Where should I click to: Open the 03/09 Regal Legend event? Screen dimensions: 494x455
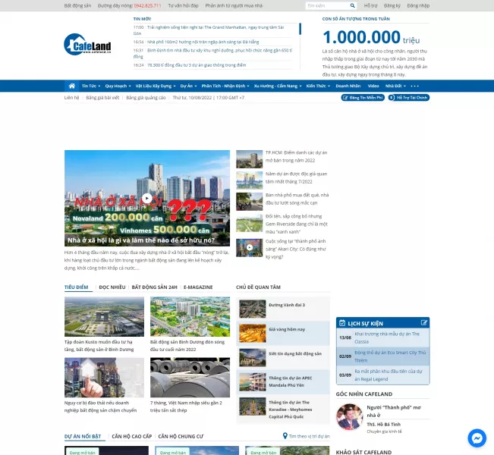point(382,375)
